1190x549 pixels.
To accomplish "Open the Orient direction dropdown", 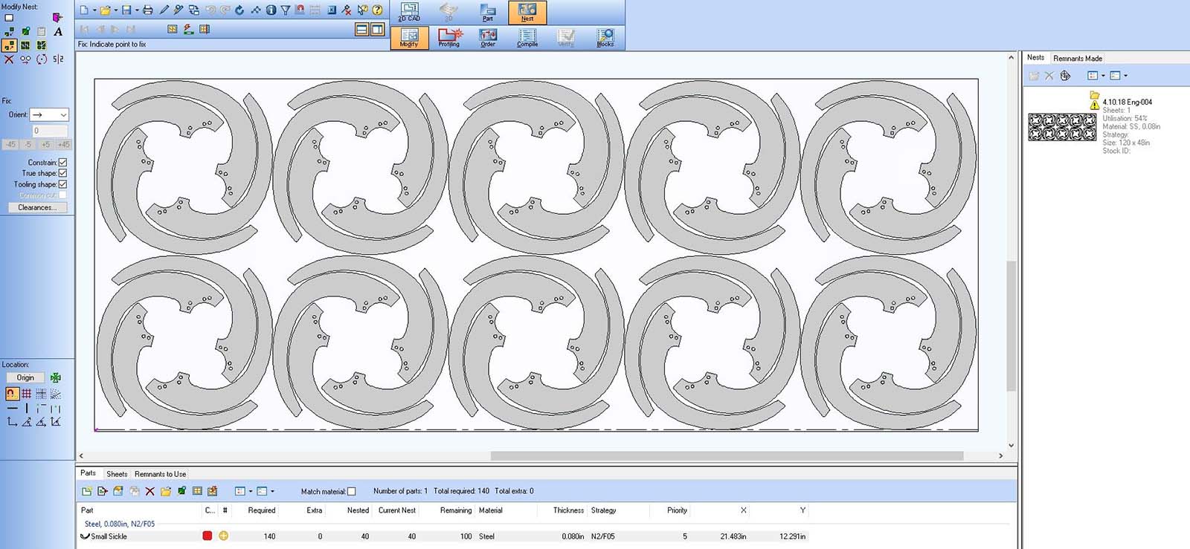I will click(x=63, y=115).
